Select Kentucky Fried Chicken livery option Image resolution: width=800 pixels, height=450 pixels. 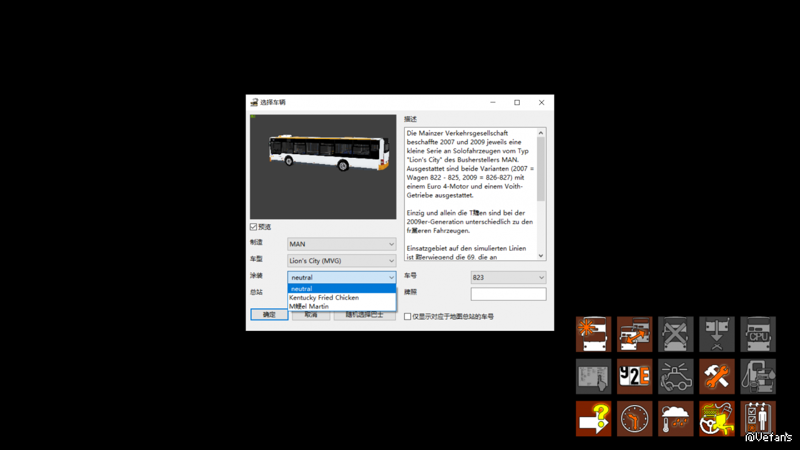[x=324, y=298]
